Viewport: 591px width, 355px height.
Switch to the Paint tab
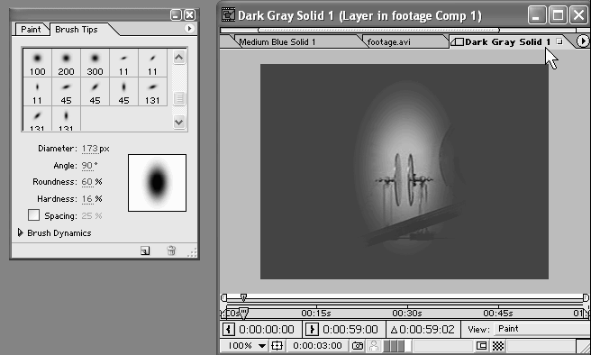coord(31,30)
